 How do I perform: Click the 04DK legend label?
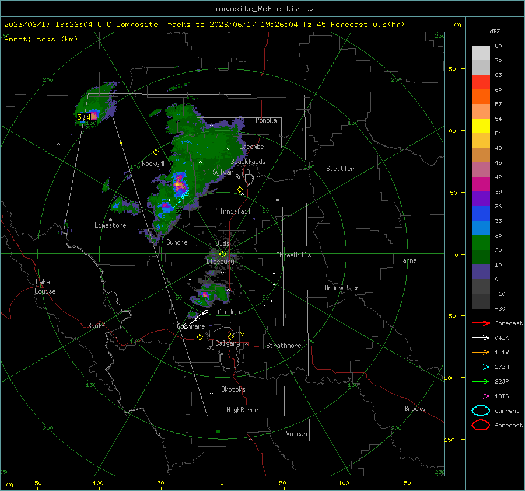[502, 337]
